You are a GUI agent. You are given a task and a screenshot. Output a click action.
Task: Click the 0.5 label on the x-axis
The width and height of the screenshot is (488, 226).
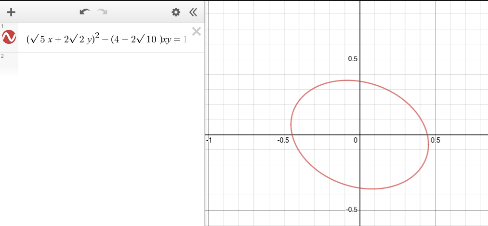(x=435, y=140)
